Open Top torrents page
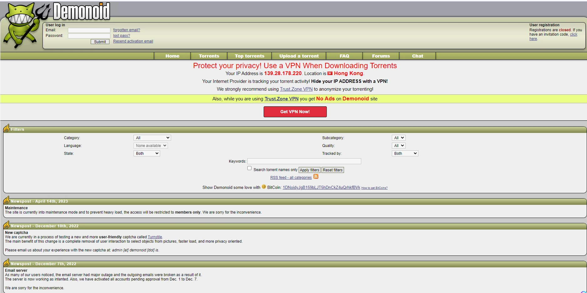Viewport: 587px width, 293px height. (x=250, y=56)
